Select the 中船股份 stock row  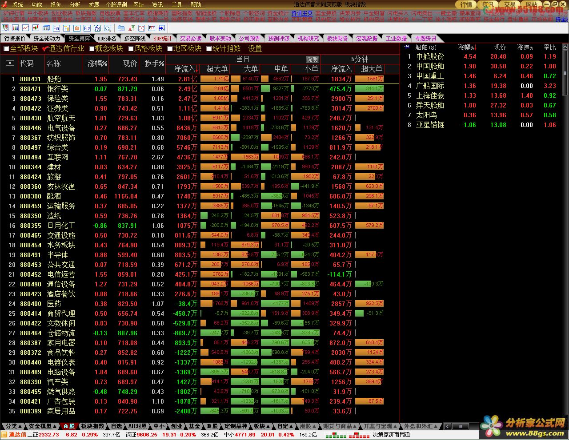(480, 56)
